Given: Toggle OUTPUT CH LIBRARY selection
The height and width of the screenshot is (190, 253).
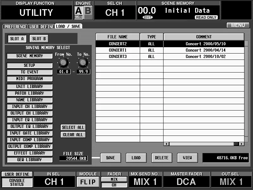Looking at the screenshot, I should [29, 113].
